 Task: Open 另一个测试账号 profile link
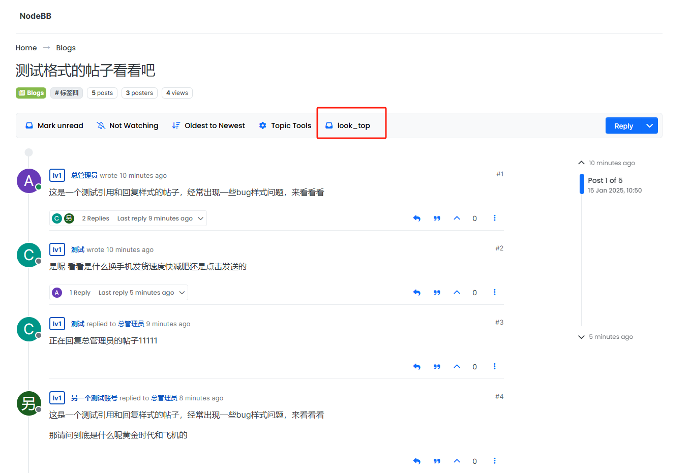94,398
